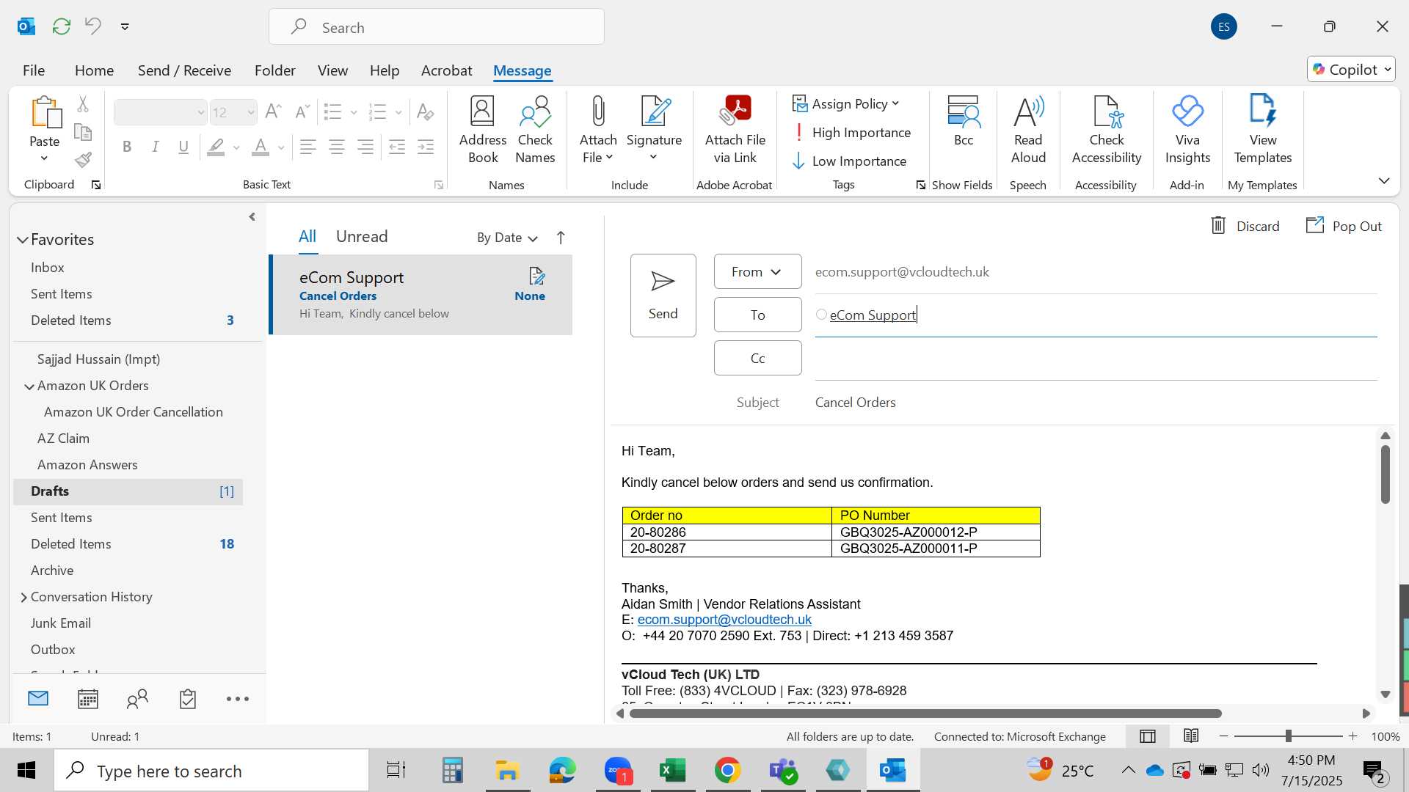Viewport: 1409px width, 792px height.
Task: Switch to Normal view in status bar
Action: (1148, 736)
